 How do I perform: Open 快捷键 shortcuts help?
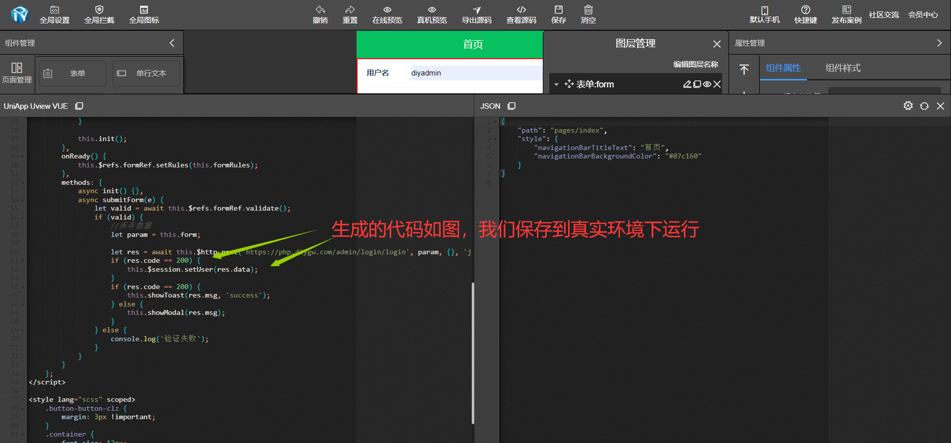coord(805,15)
